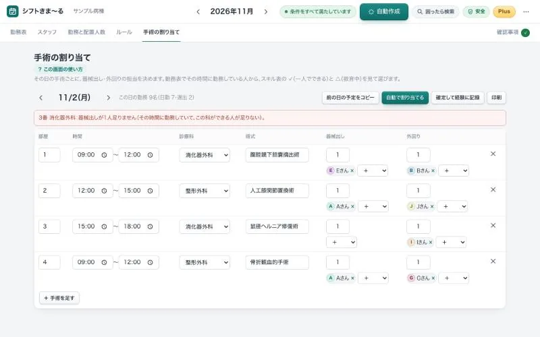Click the 印刷 button
The height and width of the screenshot is (337, 540).
coord(496,98)
